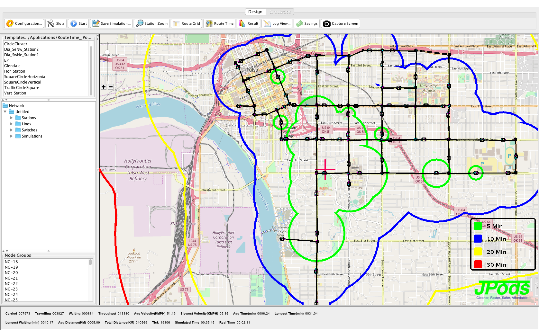539x330 pixels.
Task: Open the Route Time tool
Action: 209,23
